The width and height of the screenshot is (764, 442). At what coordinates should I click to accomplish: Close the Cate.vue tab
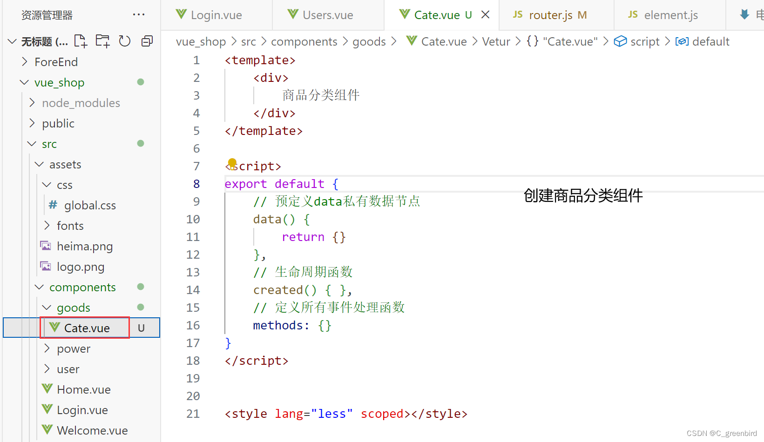point(485,15)
